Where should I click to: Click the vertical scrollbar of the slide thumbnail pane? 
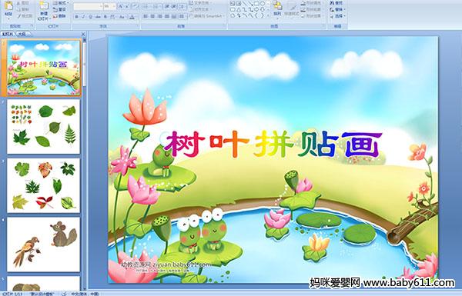[x=84, y=165]
